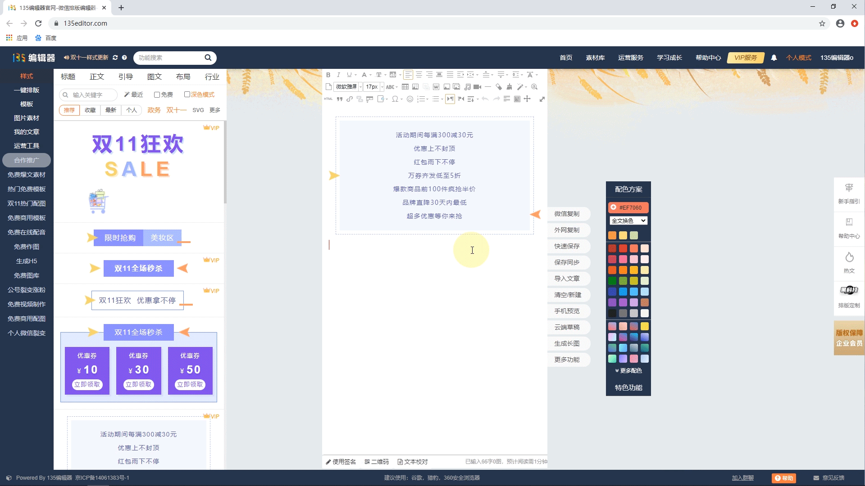Click the blockquote quotation icon
Screen dimensions: 865x486
[x=339, y=99]
